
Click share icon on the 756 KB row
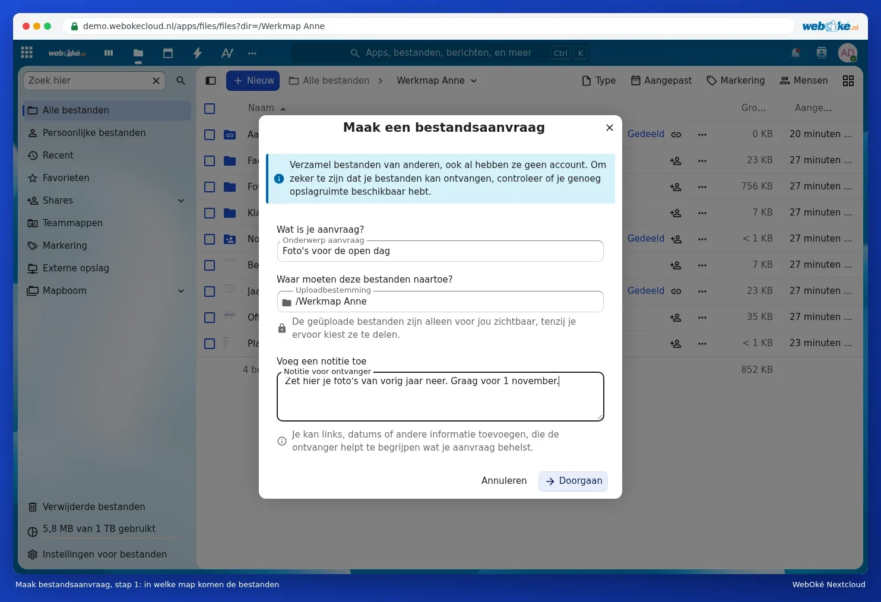[x=676, y=187]
